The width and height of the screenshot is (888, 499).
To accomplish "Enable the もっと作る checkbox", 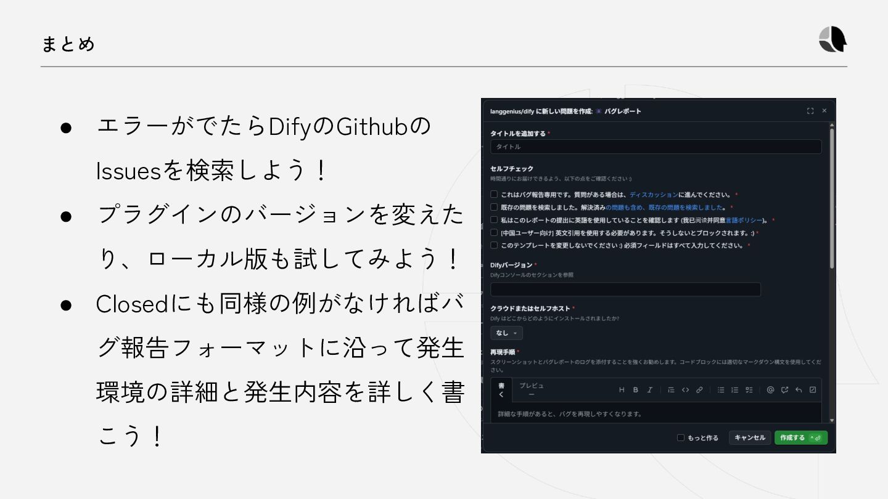I will [681, 437].
